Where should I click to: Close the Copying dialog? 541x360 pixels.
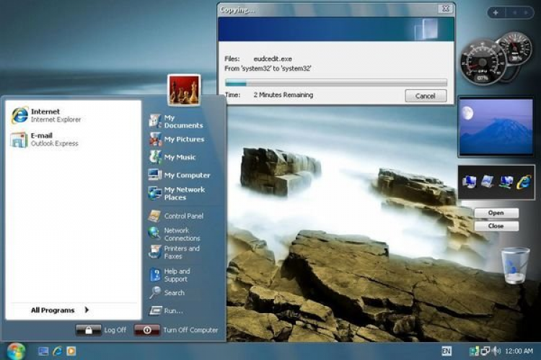[446, 9]
